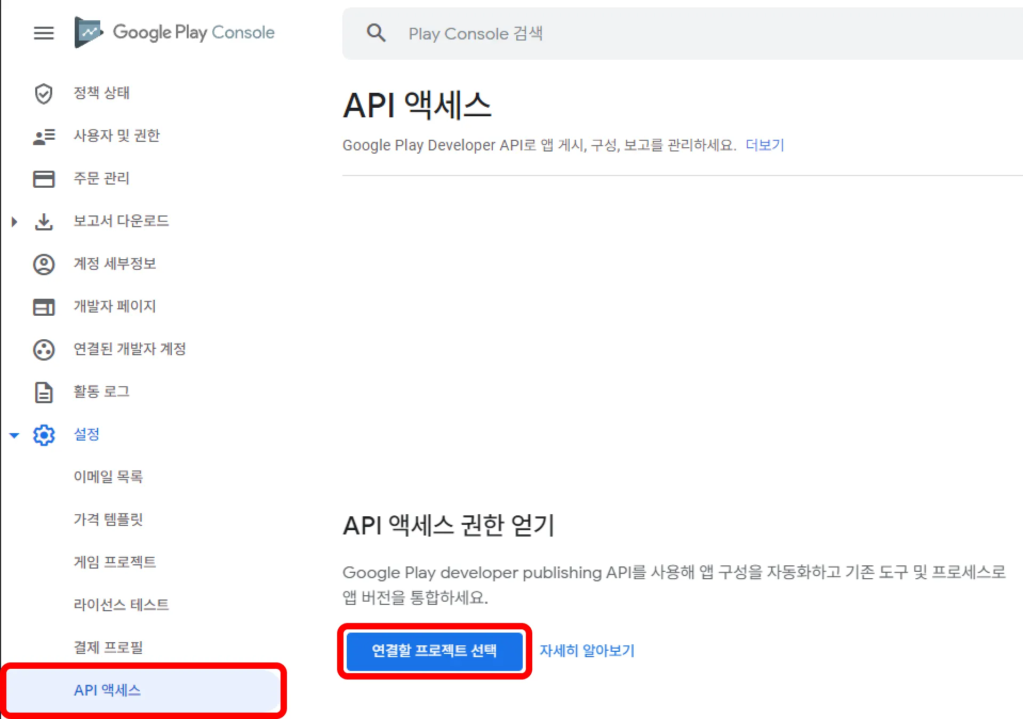The width and height of the screenshot is (1023, 719).
Task: Click the 더보기 link
Action: pos(765,145)
